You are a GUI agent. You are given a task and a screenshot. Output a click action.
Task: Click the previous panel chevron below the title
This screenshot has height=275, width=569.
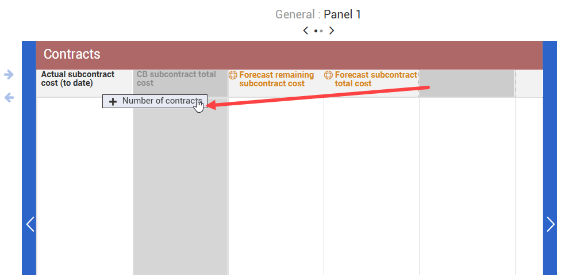click(305, 30)
